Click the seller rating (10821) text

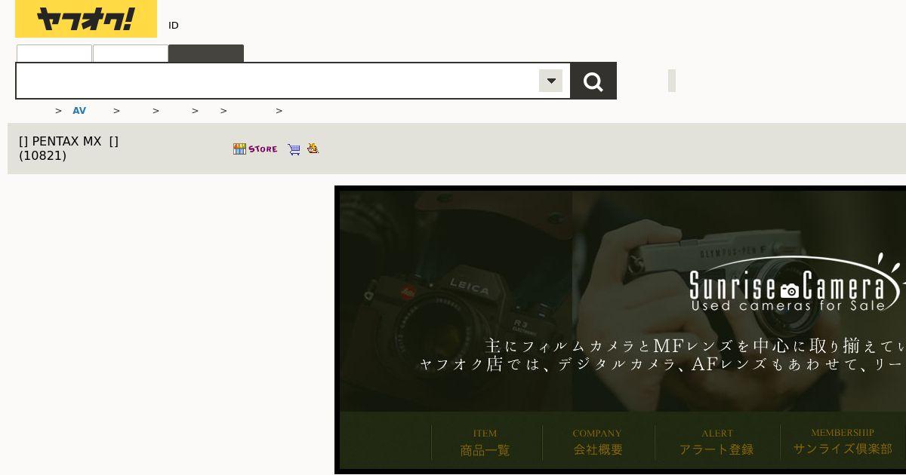(x=42, y=156)
